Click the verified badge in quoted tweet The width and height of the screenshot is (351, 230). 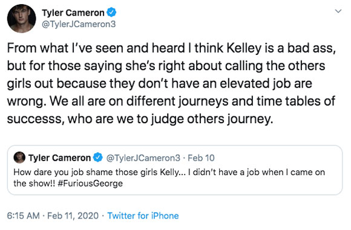(98, 158)
